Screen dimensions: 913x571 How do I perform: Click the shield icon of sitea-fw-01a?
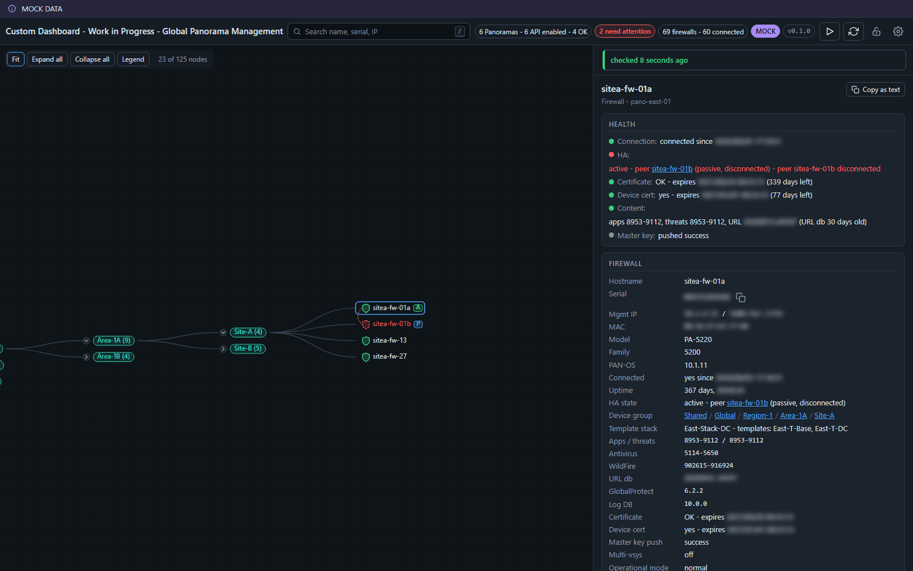366,308
